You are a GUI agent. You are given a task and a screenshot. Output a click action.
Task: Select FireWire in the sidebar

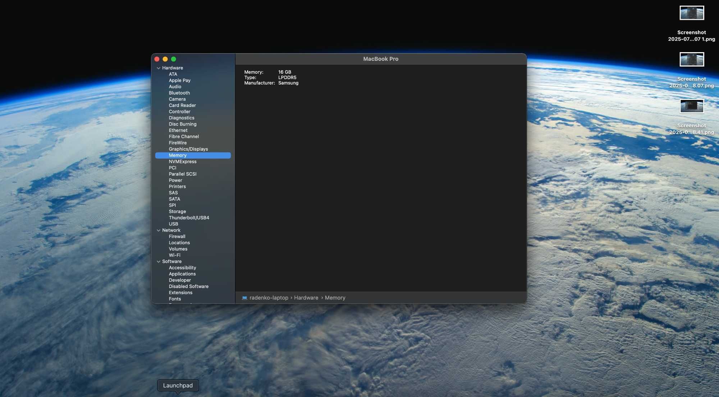point(178,143)
